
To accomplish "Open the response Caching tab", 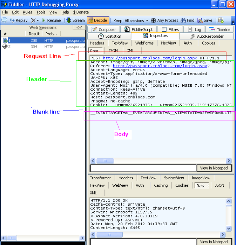I will [161, 185].
